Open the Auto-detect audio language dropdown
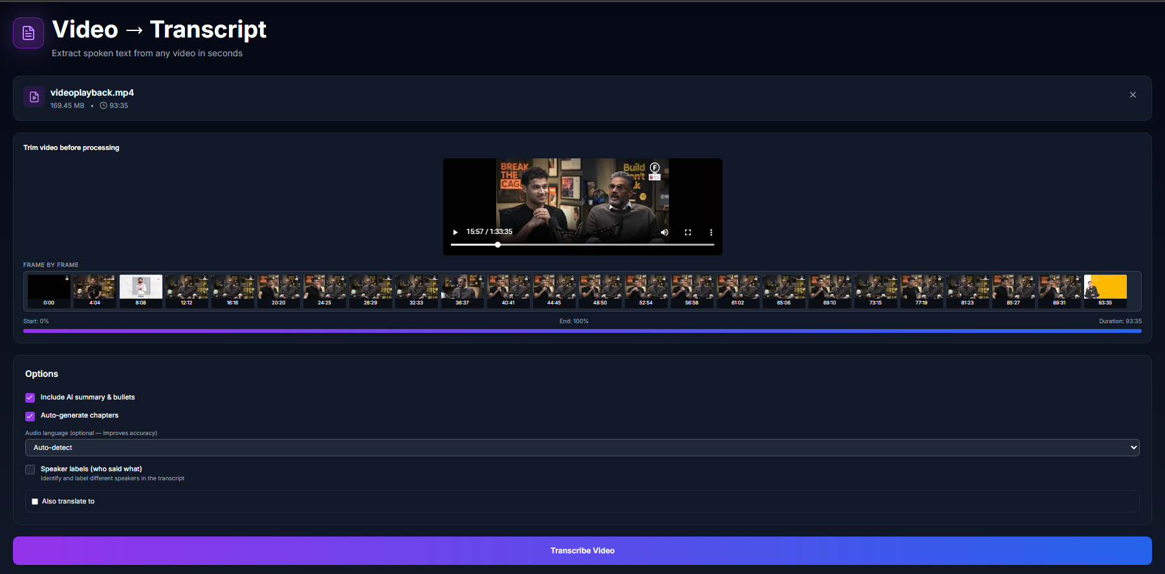Image resolution: width=1165 pixels, height=574 pixels. tap(582, 447)
